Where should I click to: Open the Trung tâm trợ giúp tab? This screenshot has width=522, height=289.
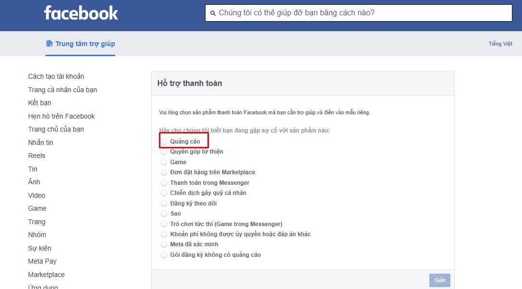coord(80,44)
